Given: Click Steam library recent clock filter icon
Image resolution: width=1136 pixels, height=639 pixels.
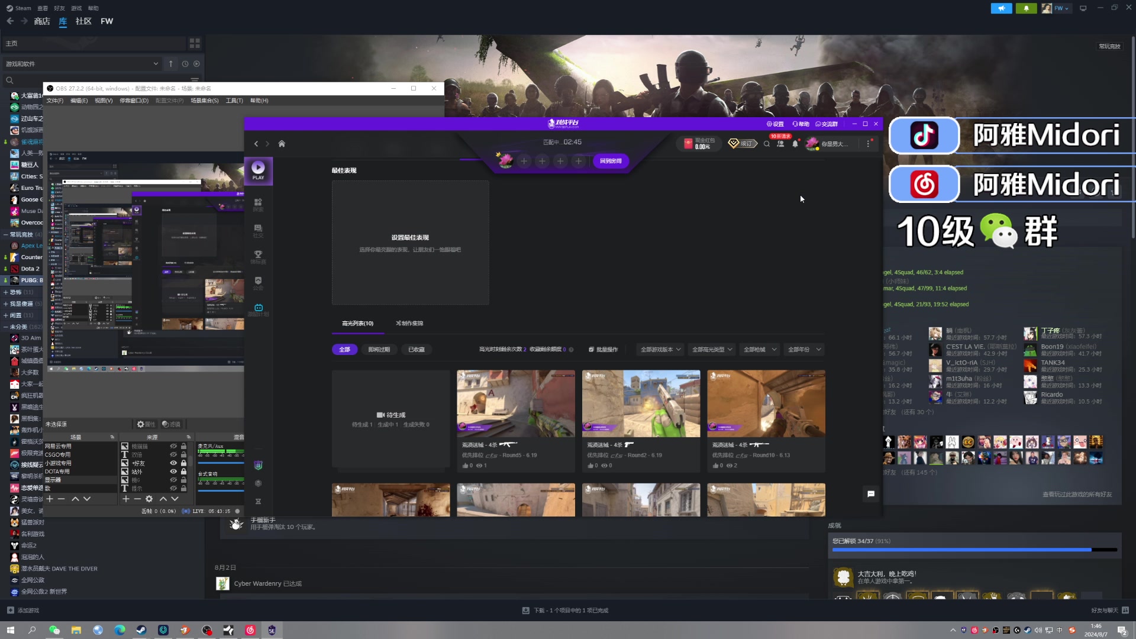Looking at the screenshot, I should 185,64.
